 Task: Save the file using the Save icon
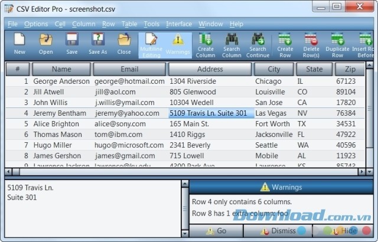(x=72, y=44)
